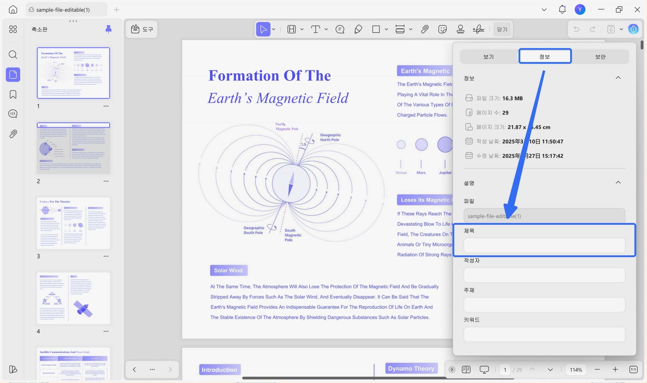The width and height of the screenshot is (647, 383).
Task: Expand text tool dropdown arrow
Action: click(x=326, y=29)
